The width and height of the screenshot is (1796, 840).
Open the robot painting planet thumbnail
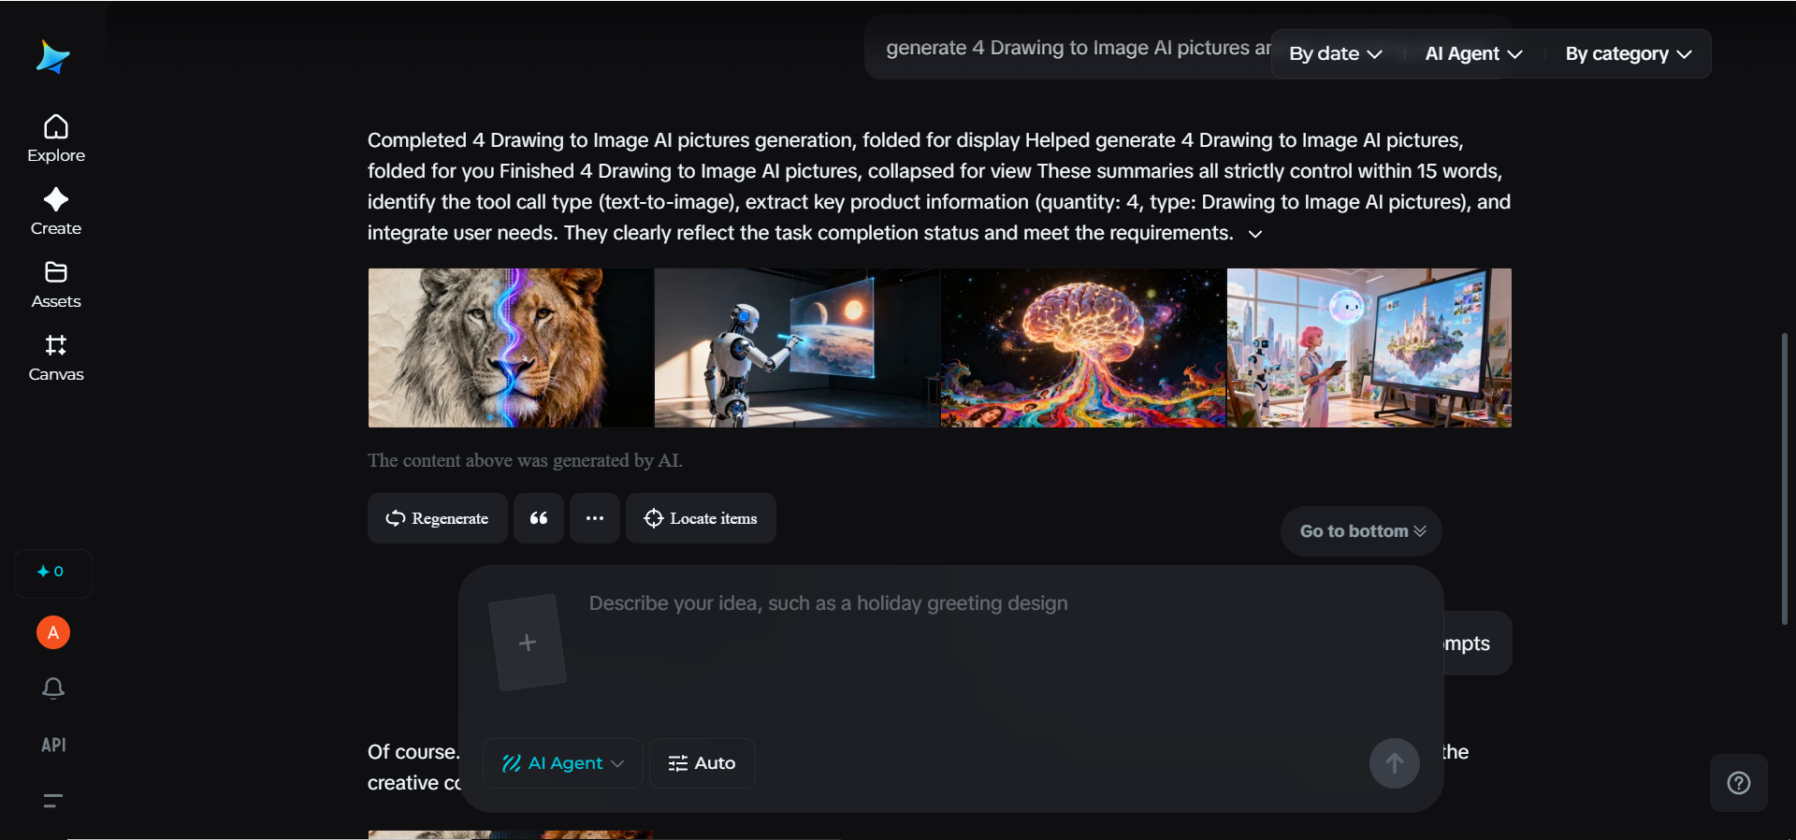(x=797, y=348)
